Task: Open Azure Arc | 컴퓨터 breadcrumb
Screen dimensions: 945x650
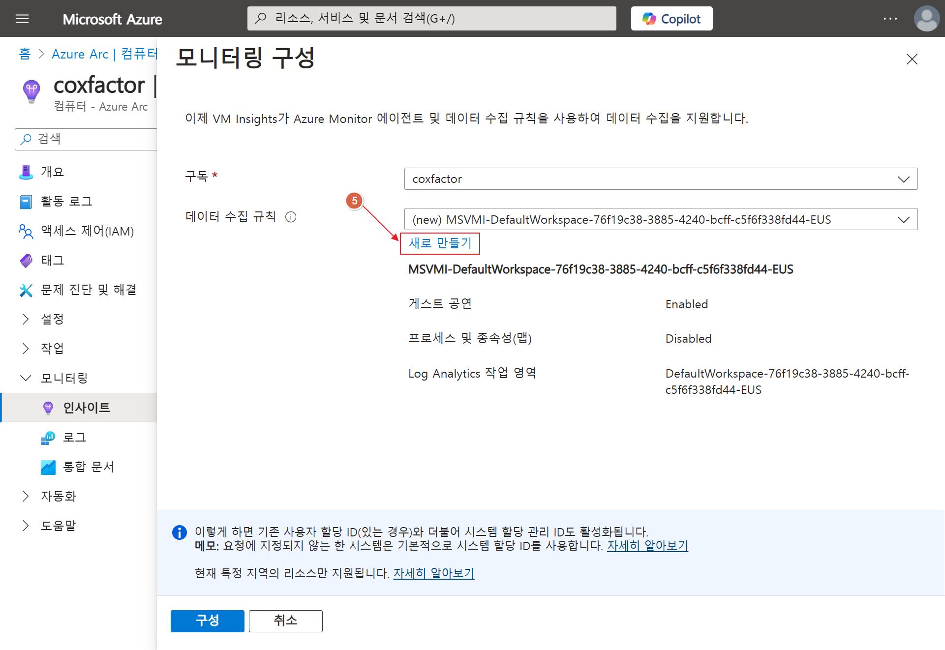Action: tap(104, 54)
